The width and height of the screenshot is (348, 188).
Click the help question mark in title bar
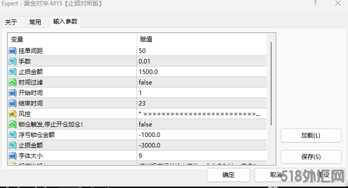[315, 3]
